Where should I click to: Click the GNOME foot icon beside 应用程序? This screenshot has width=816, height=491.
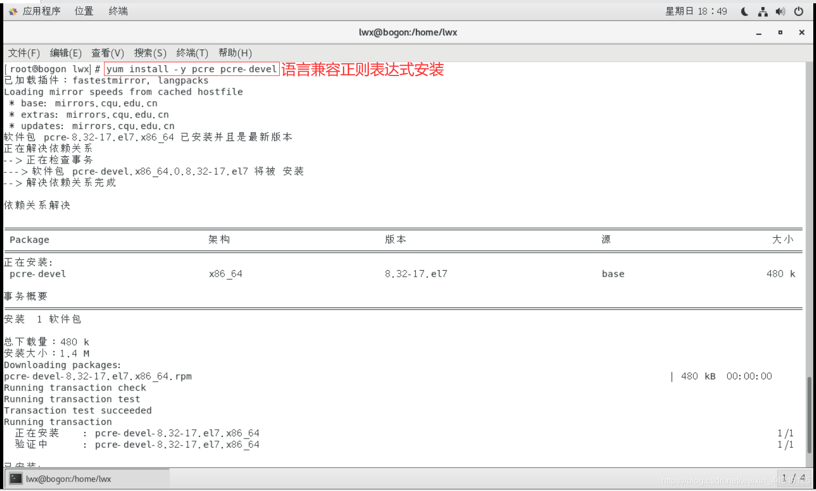(13, 11)
